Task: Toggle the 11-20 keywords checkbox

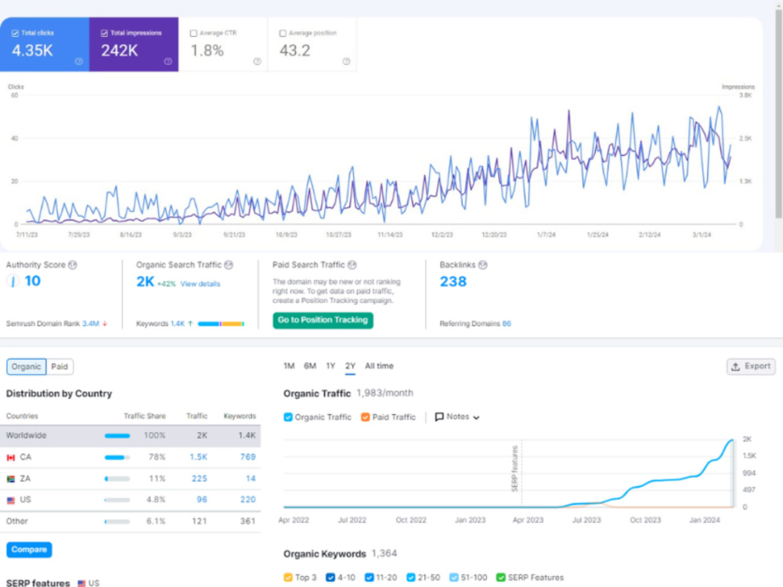Action: tap(369, 578)
